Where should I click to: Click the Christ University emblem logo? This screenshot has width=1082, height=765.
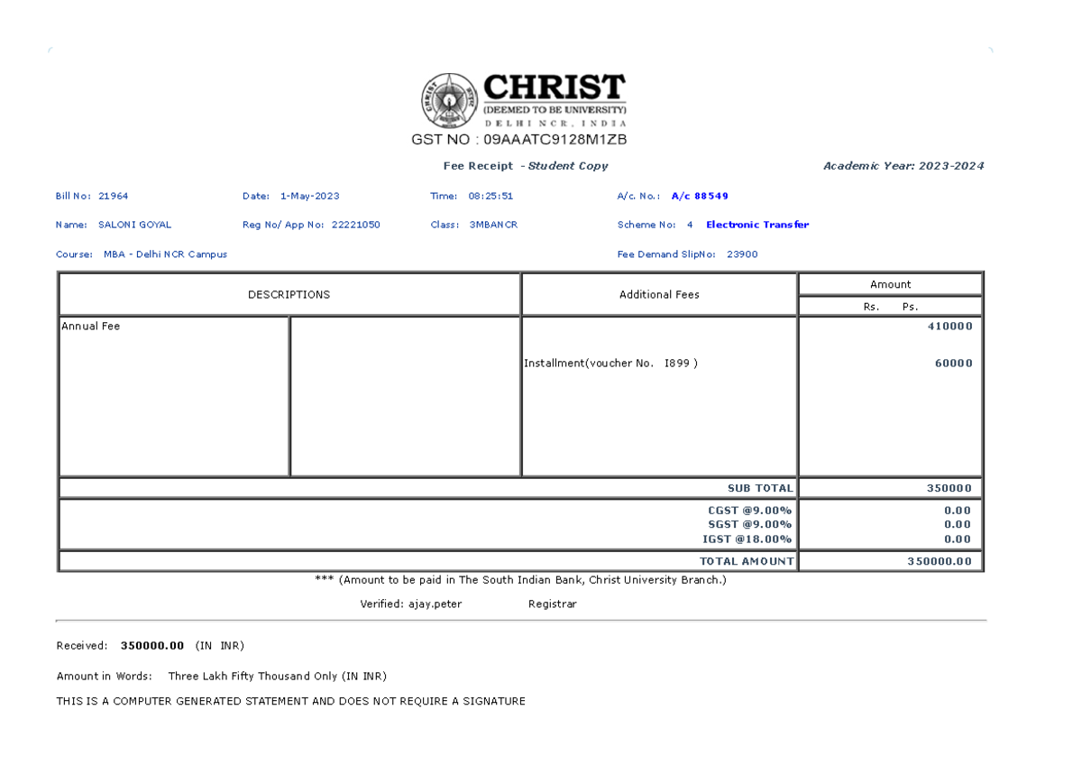coord(450,100)
